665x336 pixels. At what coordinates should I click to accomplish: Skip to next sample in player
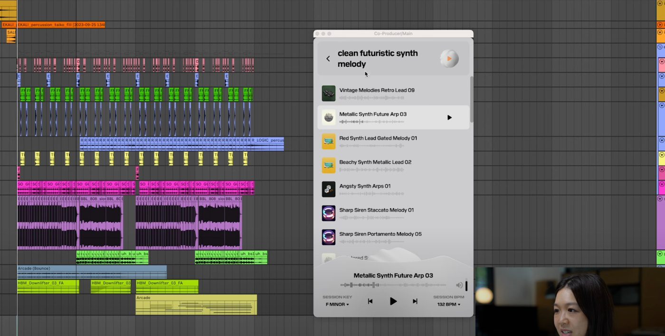point(415,301)
